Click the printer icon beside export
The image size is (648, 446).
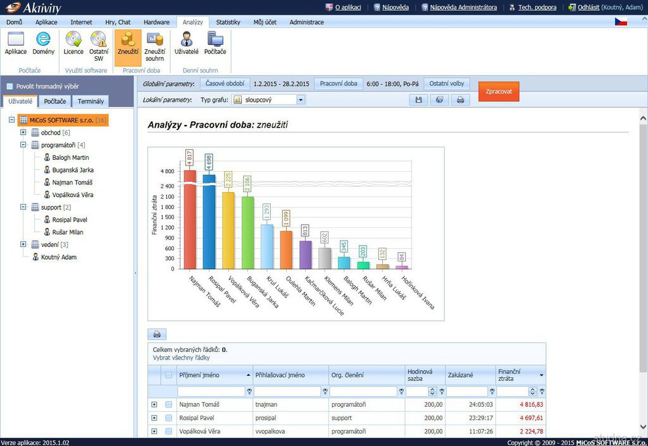pyautogui.click(x=461, y=100)
